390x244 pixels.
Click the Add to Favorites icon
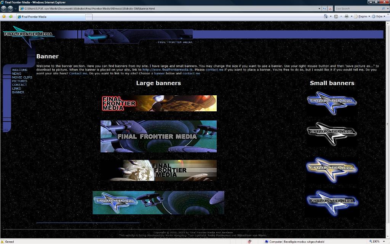(x=11, y=16)
